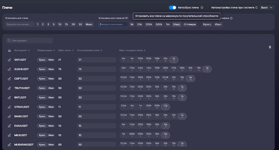Sort by Инструмент column sort icon
This screenshot has width=279, height=150.
pyautogui.click(x=29, y=50)
